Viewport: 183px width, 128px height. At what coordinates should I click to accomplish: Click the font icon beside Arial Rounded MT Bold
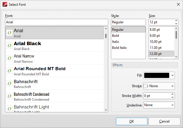coord(9,71)
